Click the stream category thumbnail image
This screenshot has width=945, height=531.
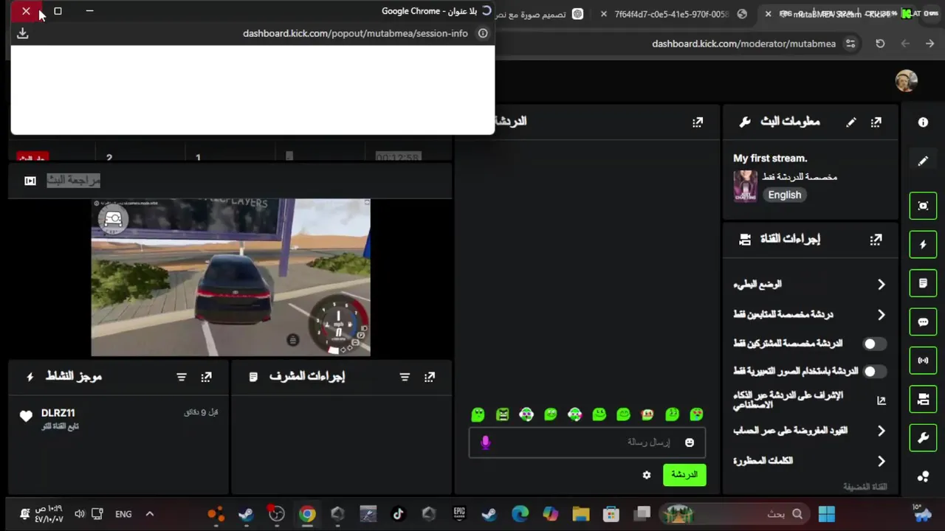click(745, 186)
